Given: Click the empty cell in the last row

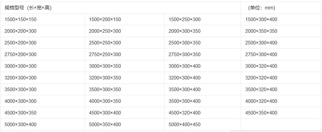Looking at the screenshot, I should pos(280,125).
